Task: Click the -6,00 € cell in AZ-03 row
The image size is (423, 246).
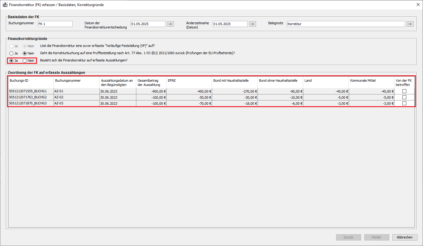Action: tap(280, 103)
